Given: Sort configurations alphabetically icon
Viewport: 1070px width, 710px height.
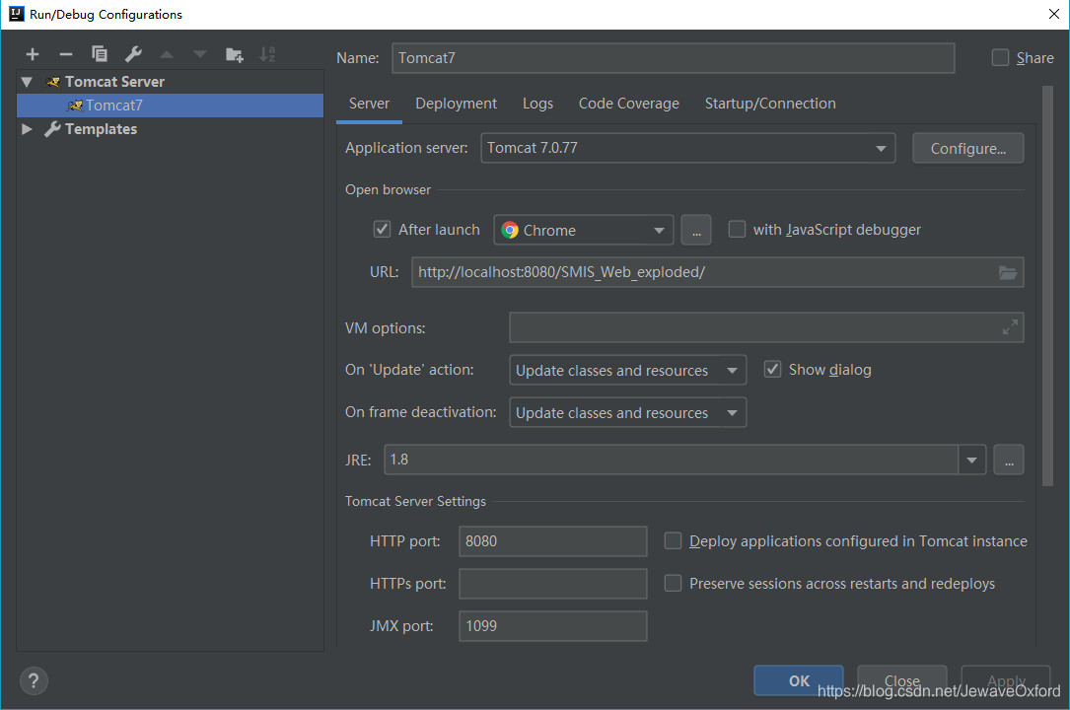Looking at the screenshot, I should point(267,54).
